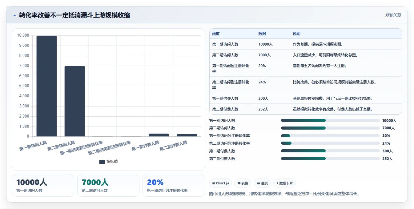Click table text 入口流量减少，可能限制最终转化总量。
The height and width of the screenshot is (209, 414).
coord(325,55)
